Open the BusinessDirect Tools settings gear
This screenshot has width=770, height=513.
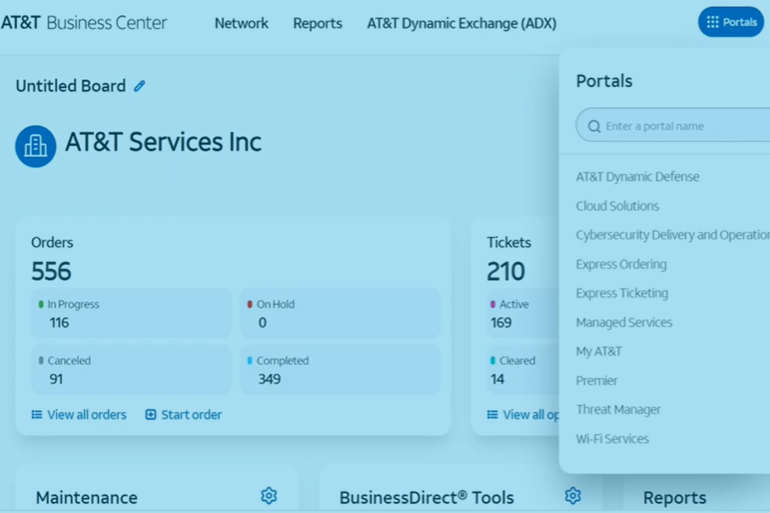tap(572, 496)
